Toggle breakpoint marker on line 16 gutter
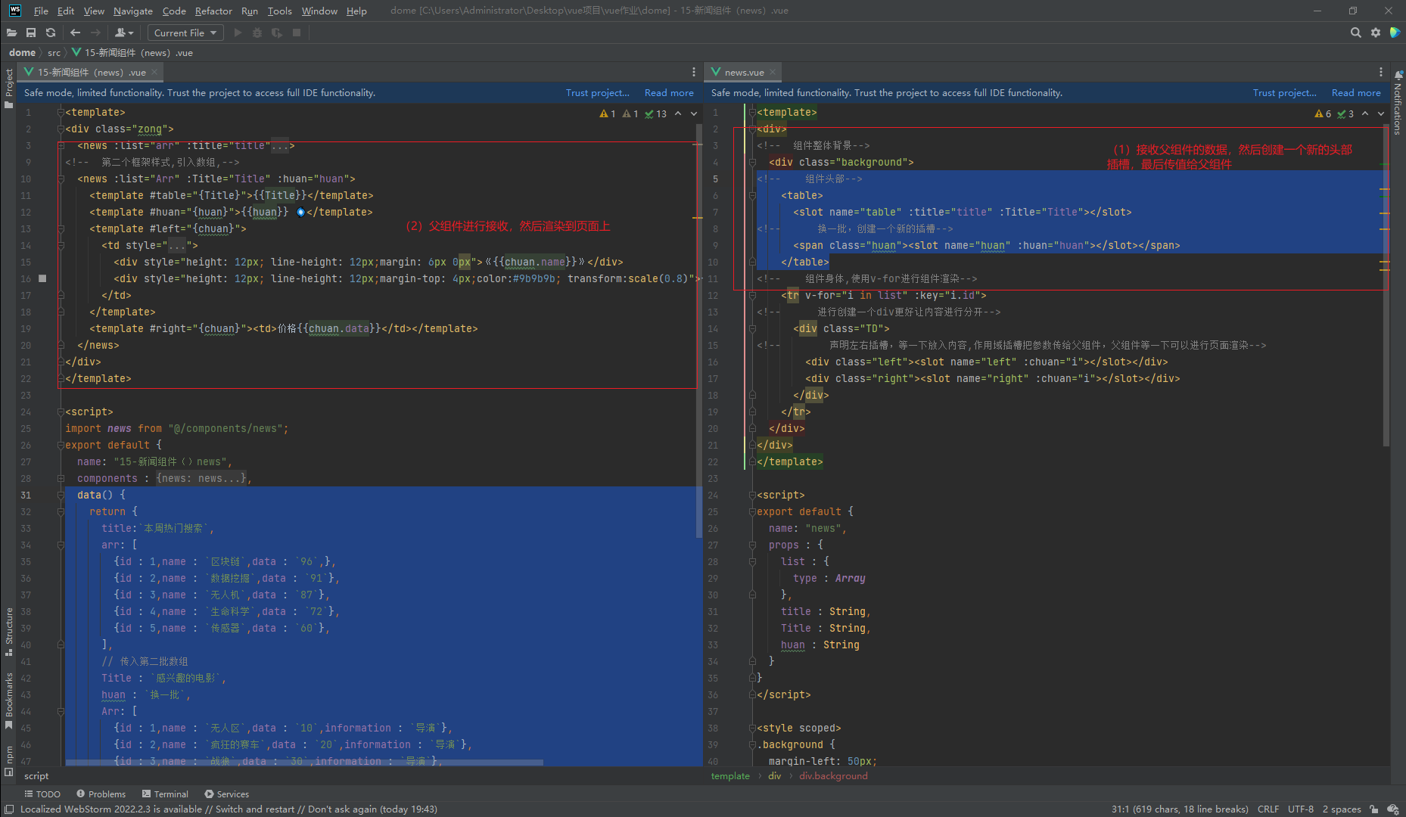This screenshot has width=1406, height=817. click(42, 278)
